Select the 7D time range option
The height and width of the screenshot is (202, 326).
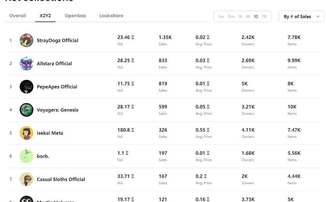click(264, 17)
